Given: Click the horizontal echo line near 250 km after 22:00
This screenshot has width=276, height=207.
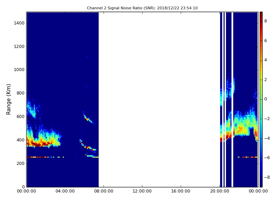Looking at the screenshot, I should tap(247, 157).
